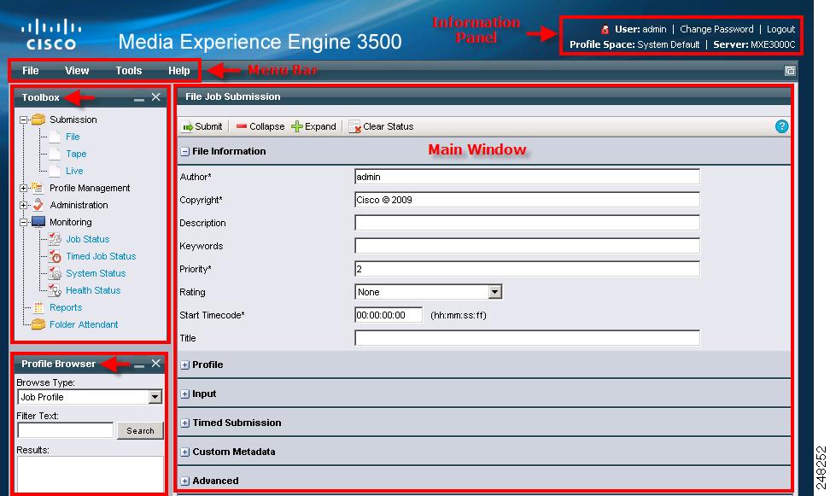Click the System Status gear icon

click(55, 273)
